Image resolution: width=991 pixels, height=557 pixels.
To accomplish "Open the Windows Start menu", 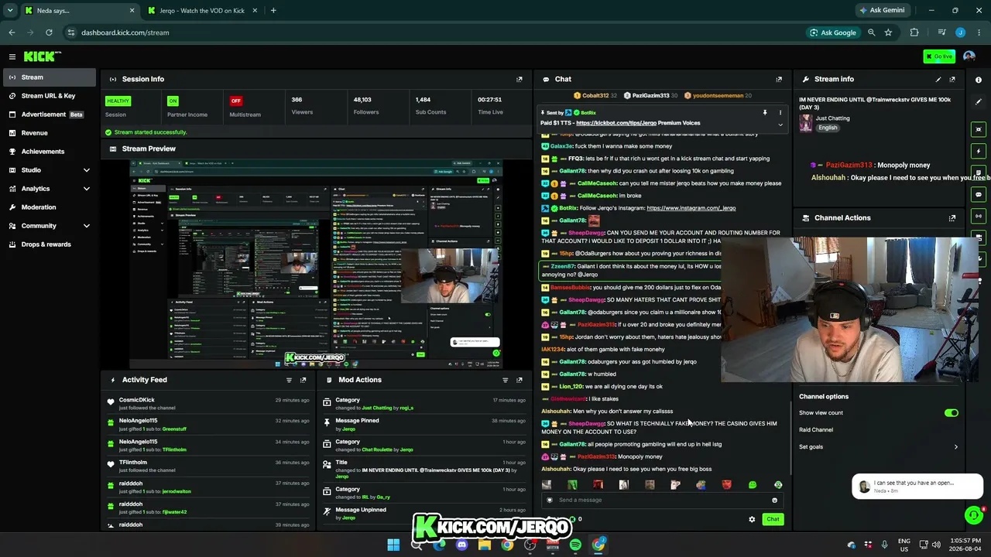I will (393, 545).
